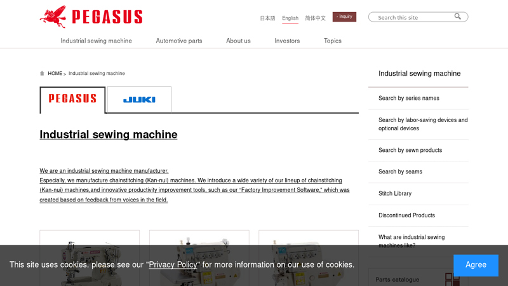The height and width of the screenshot is (286, 508).
Task: Click the search magnifier icon
Action: [458, 17]
